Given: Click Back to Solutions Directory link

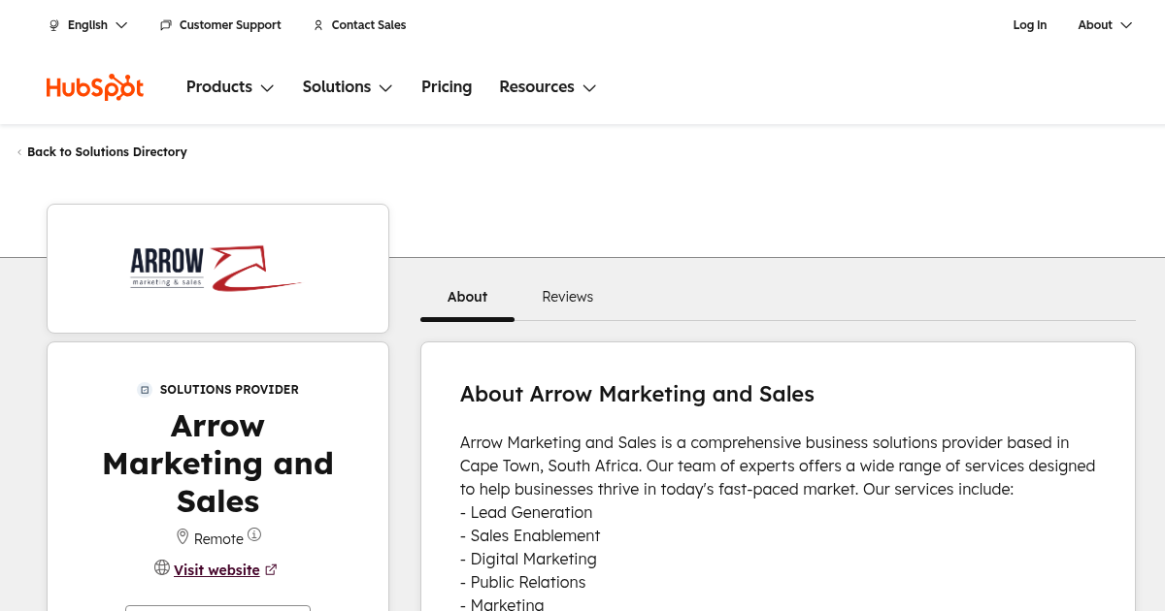Looking at the screenshot, I should pos(107,152).
